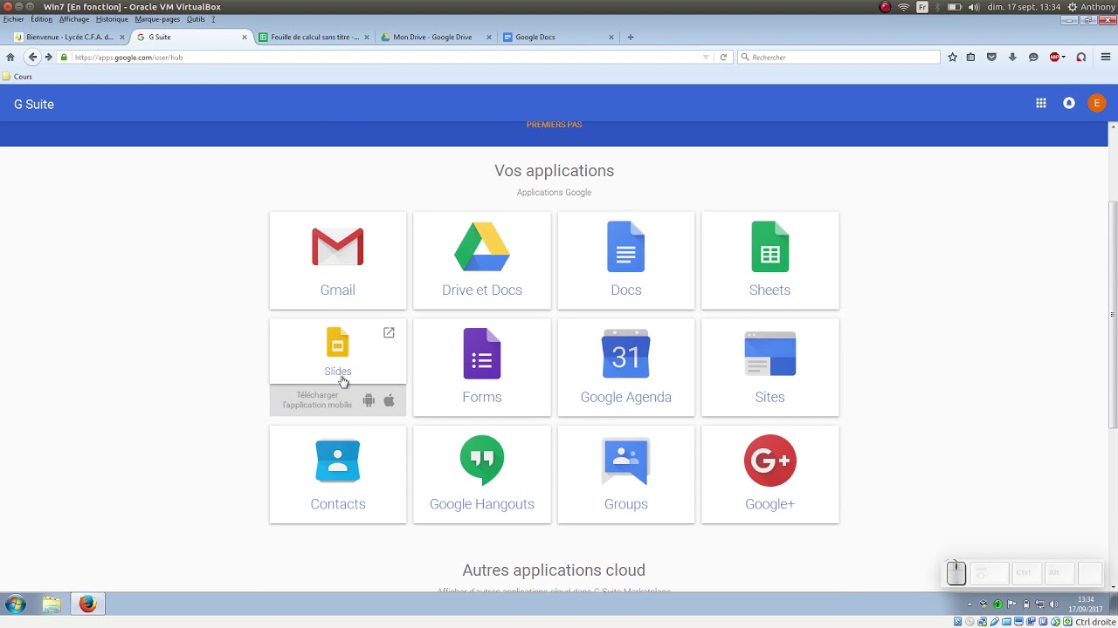Open the Groups app
Screen dimensions: 1118x628
click(626, 474)
